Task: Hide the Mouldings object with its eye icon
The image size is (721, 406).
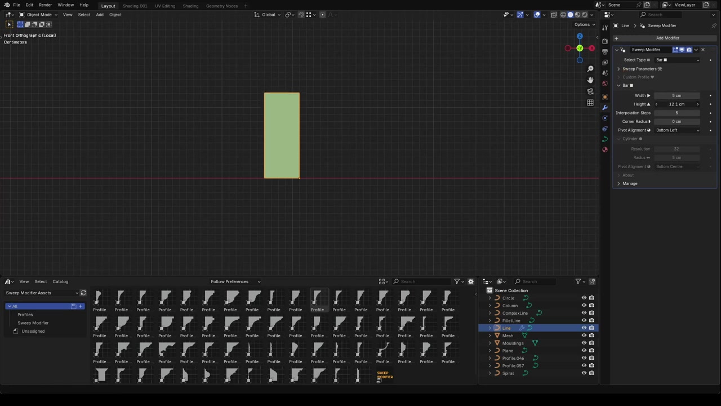Action: [584, 343]
